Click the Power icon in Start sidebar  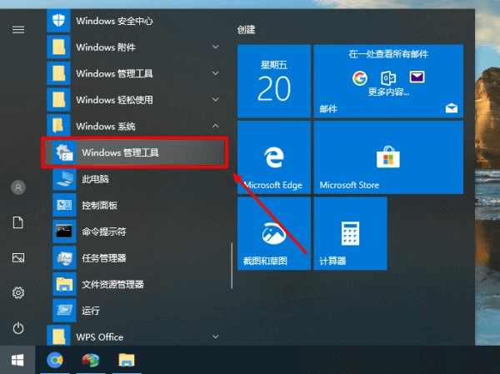(x=18, y=328)
